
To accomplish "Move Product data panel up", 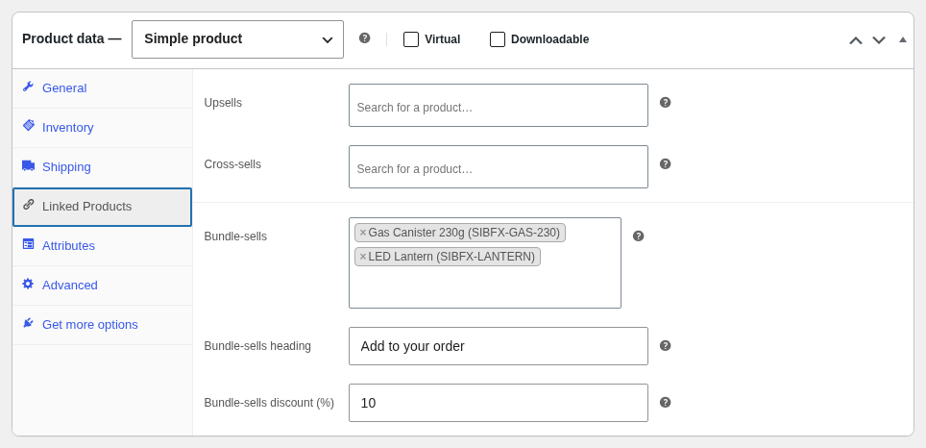I will coord(856,40).
